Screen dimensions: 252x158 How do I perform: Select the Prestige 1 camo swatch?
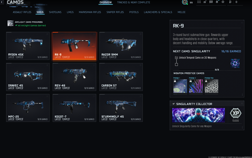(180, 86)
